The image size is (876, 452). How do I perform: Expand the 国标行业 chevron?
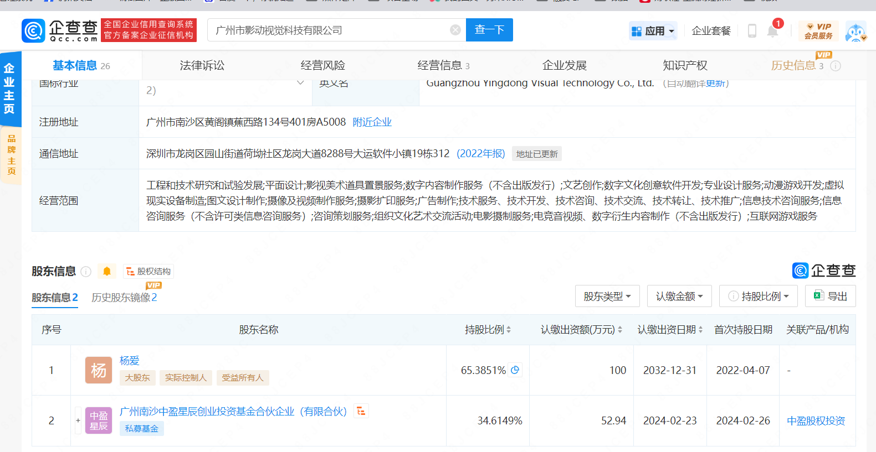[300, 83]
